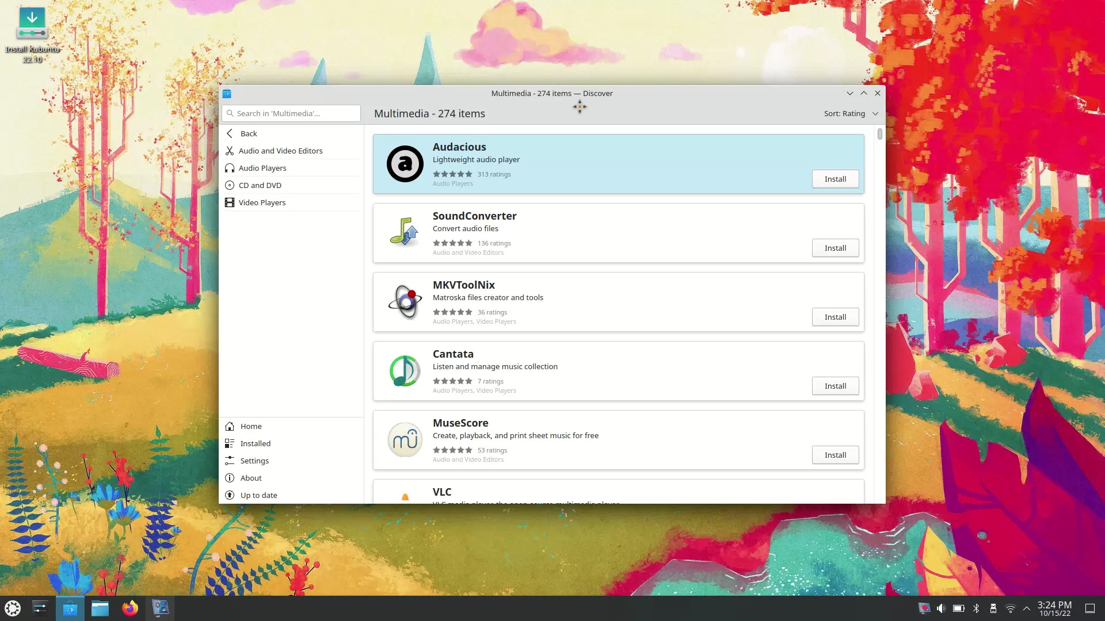Open the CD and DVD category

click(260, 185)
